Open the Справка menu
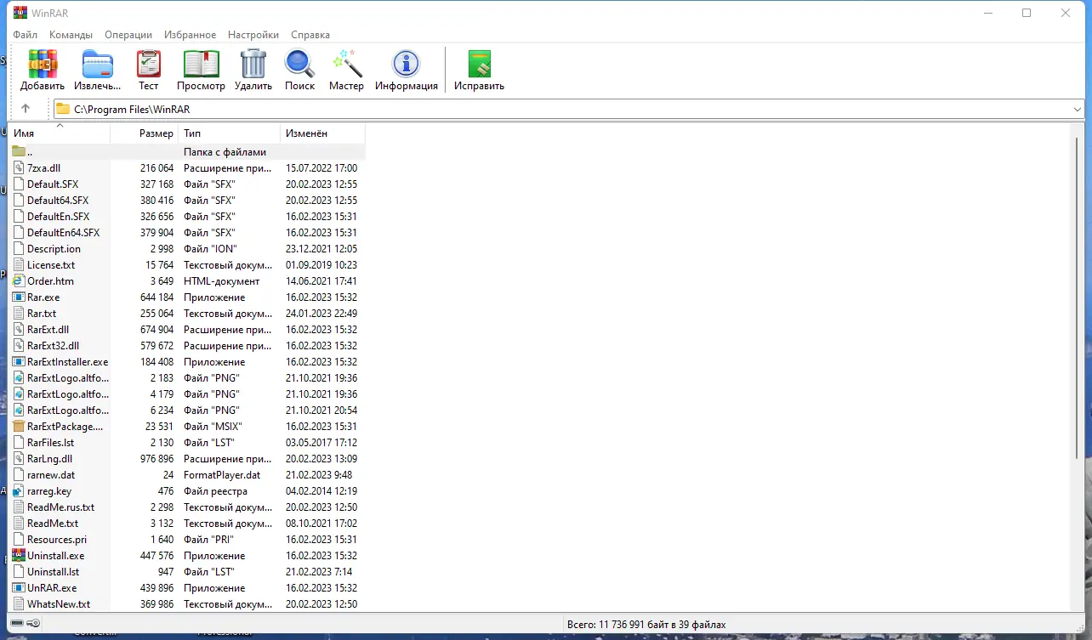This screenshot has height=640, width=1092. [x=310, y=35]
